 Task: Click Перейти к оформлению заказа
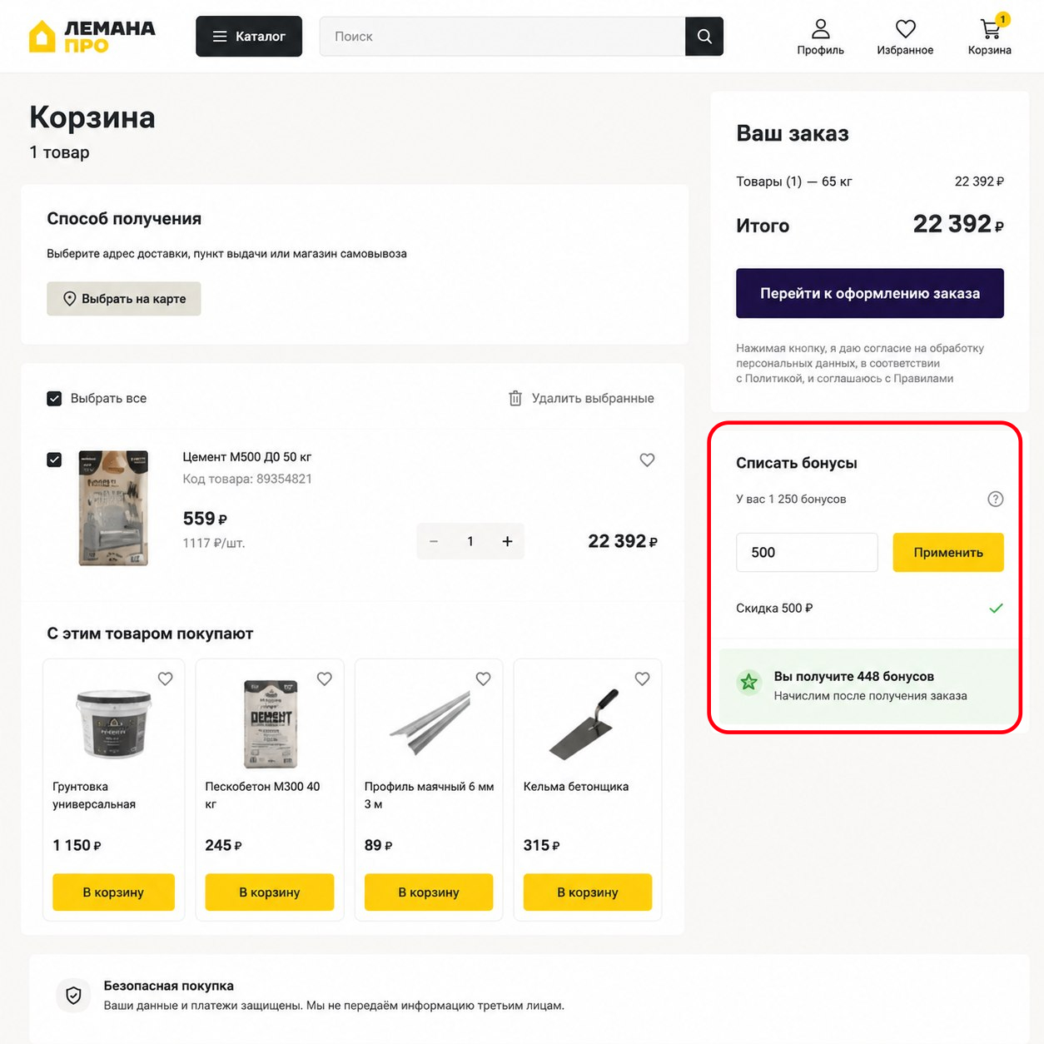click(x=870, y=293)
